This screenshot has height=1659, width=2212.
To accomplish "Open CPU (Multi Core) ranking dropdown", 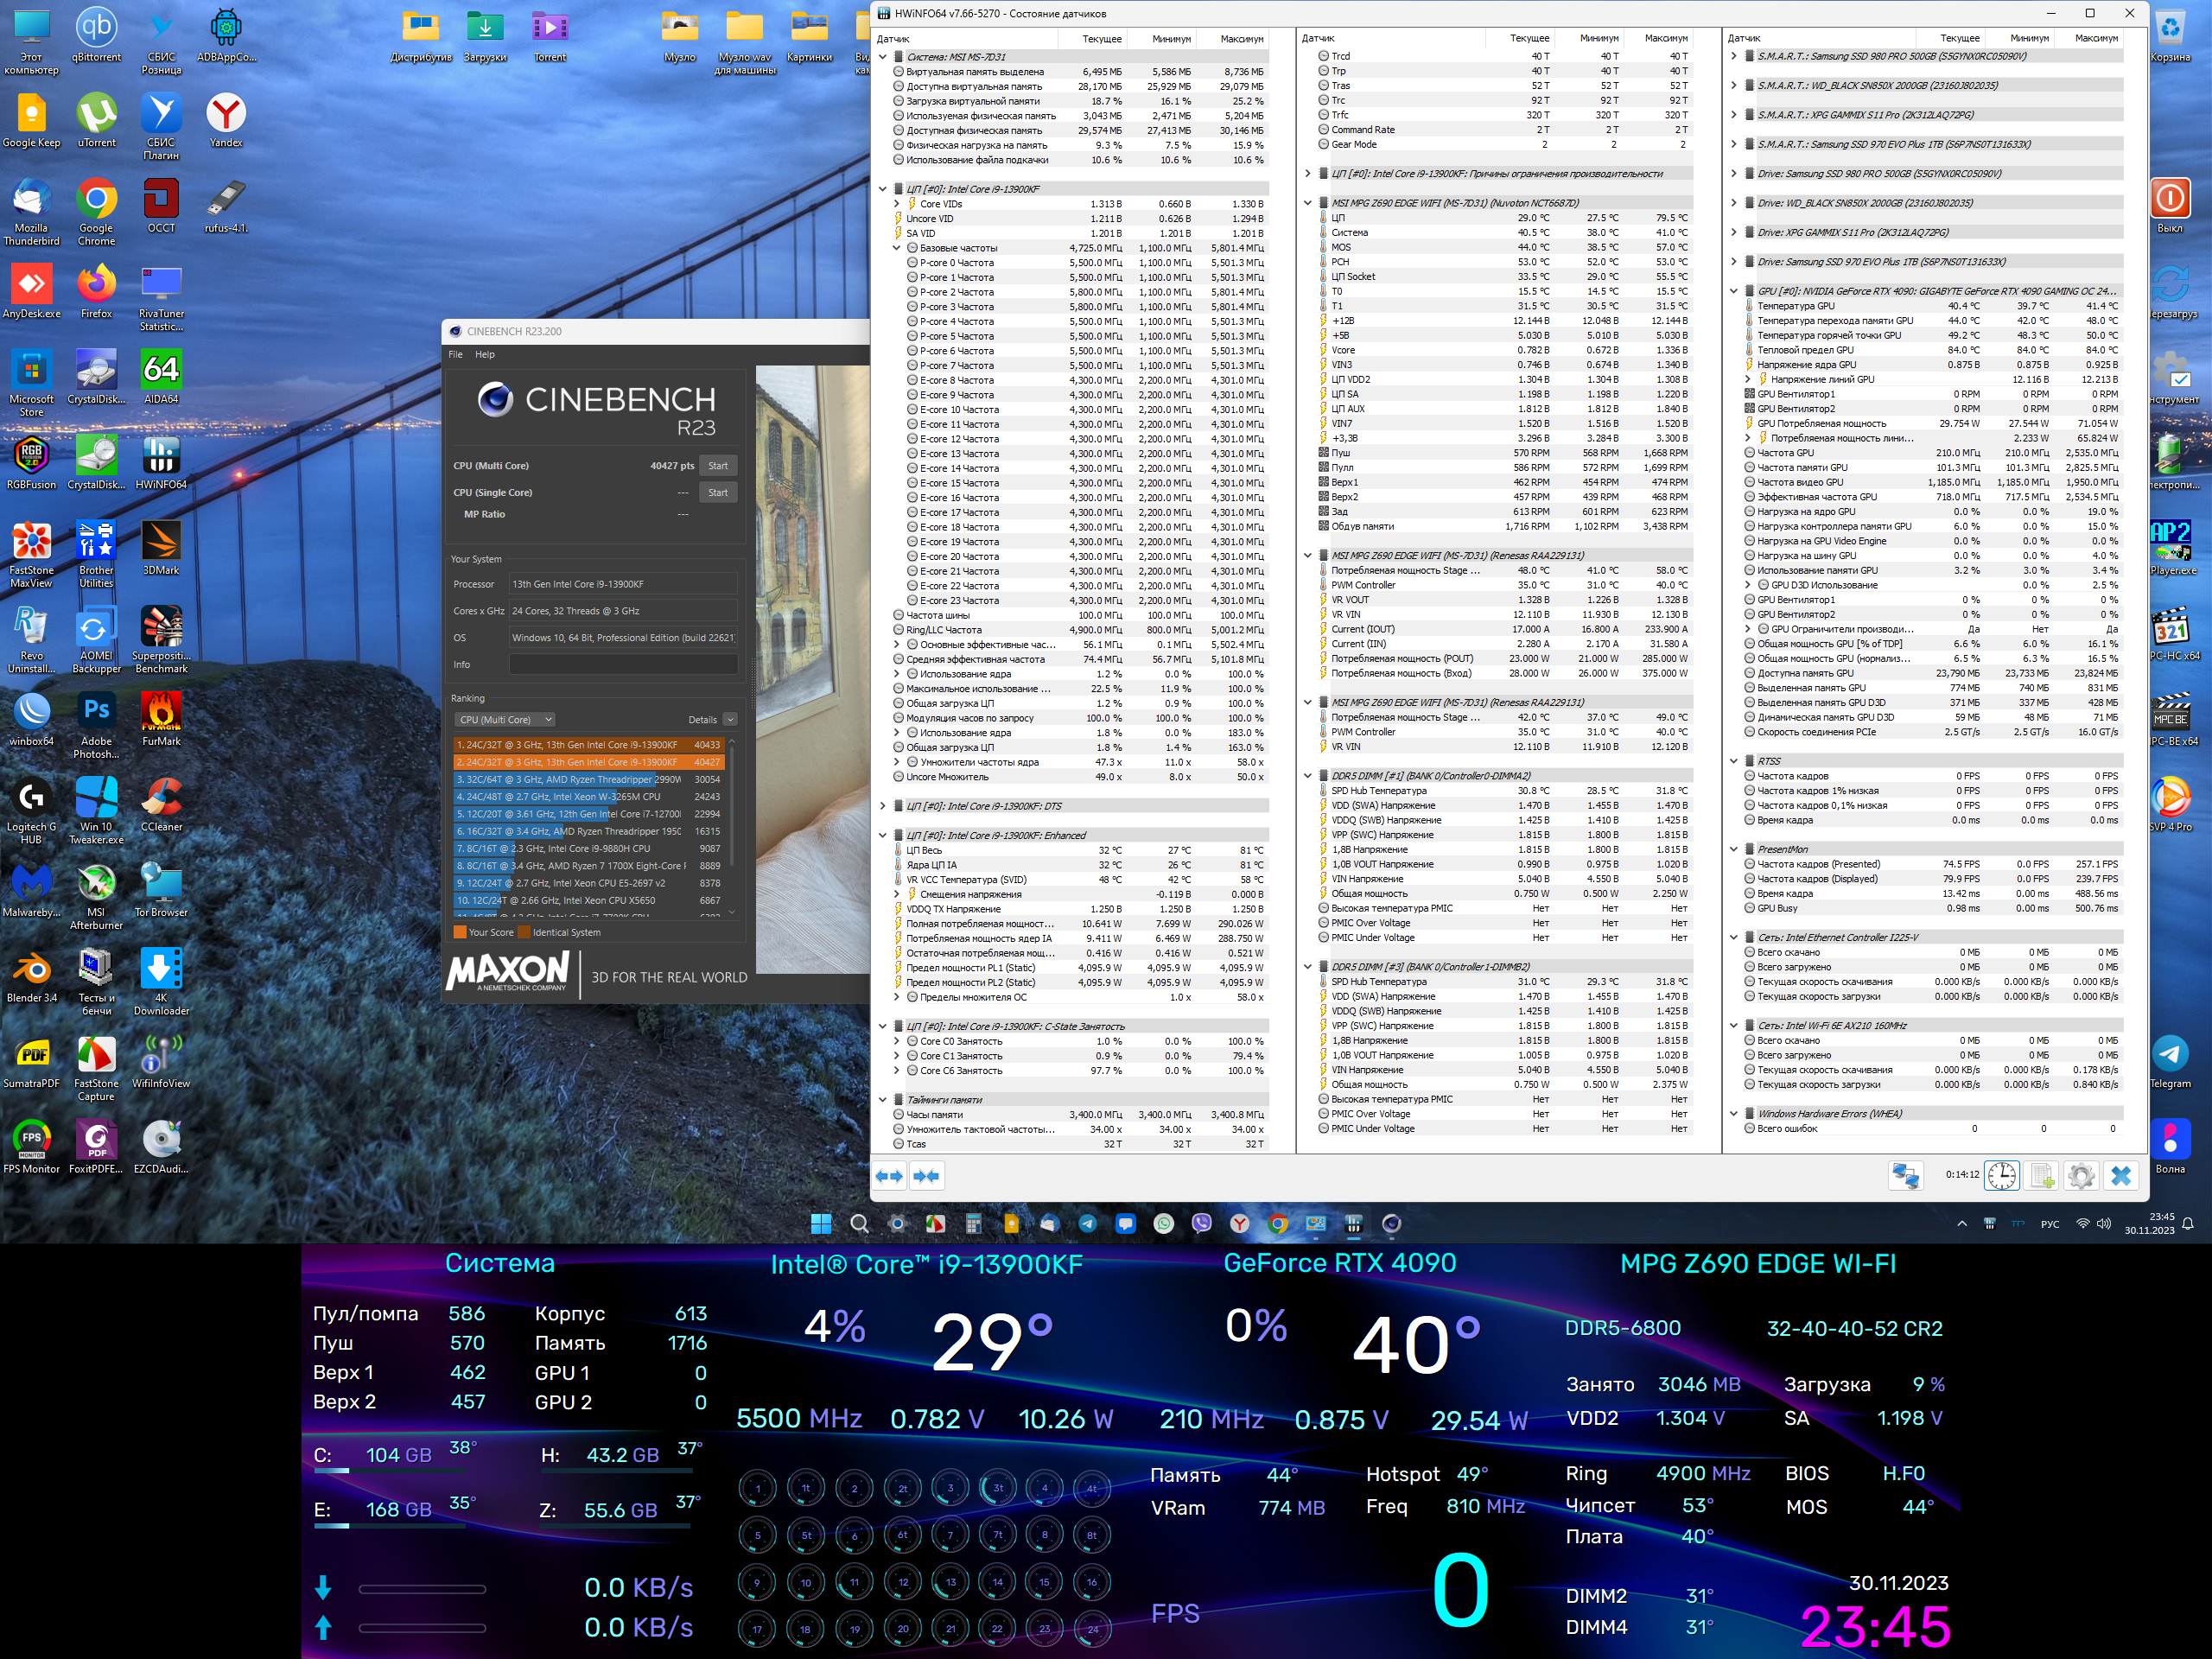I will (x=505, y=720).
